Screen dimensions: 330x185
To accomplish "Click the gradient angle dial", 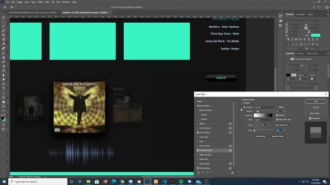I will pyautogui.click(x=256, y=125).
